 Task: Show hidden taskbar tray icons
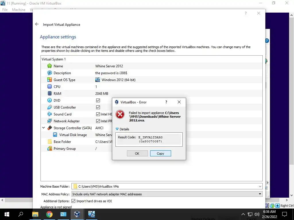243,214
